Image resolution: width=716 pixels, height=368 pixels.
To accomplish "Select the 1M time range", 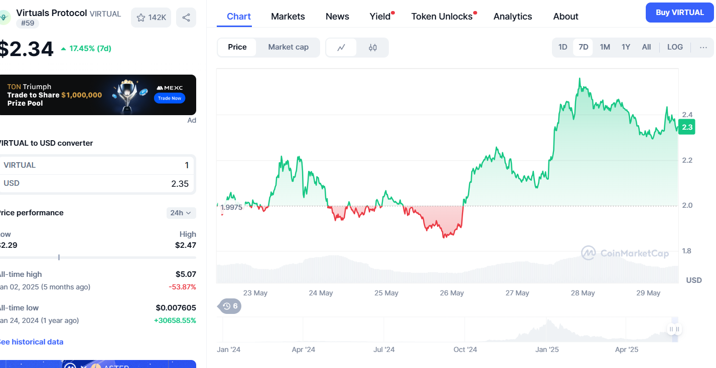I will coord(605,47).
